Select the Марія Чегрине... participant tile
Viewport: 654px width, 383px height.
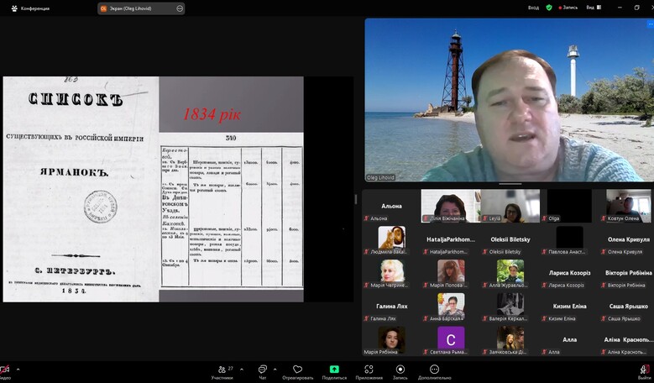click(x=391, y=273)
